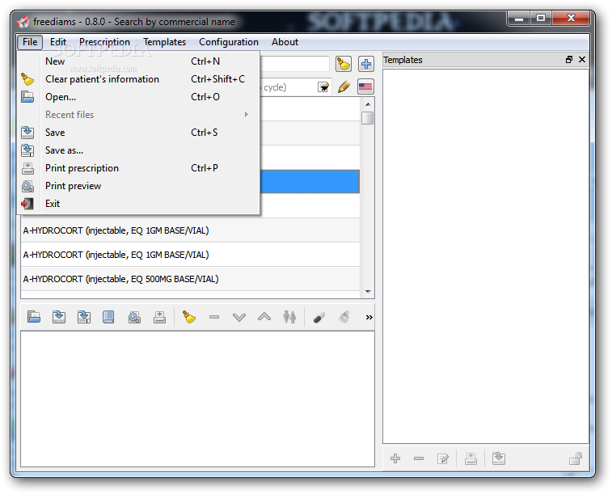612x494 pixels.
Task: Click the search input field at top
Action: click(294, 64)
